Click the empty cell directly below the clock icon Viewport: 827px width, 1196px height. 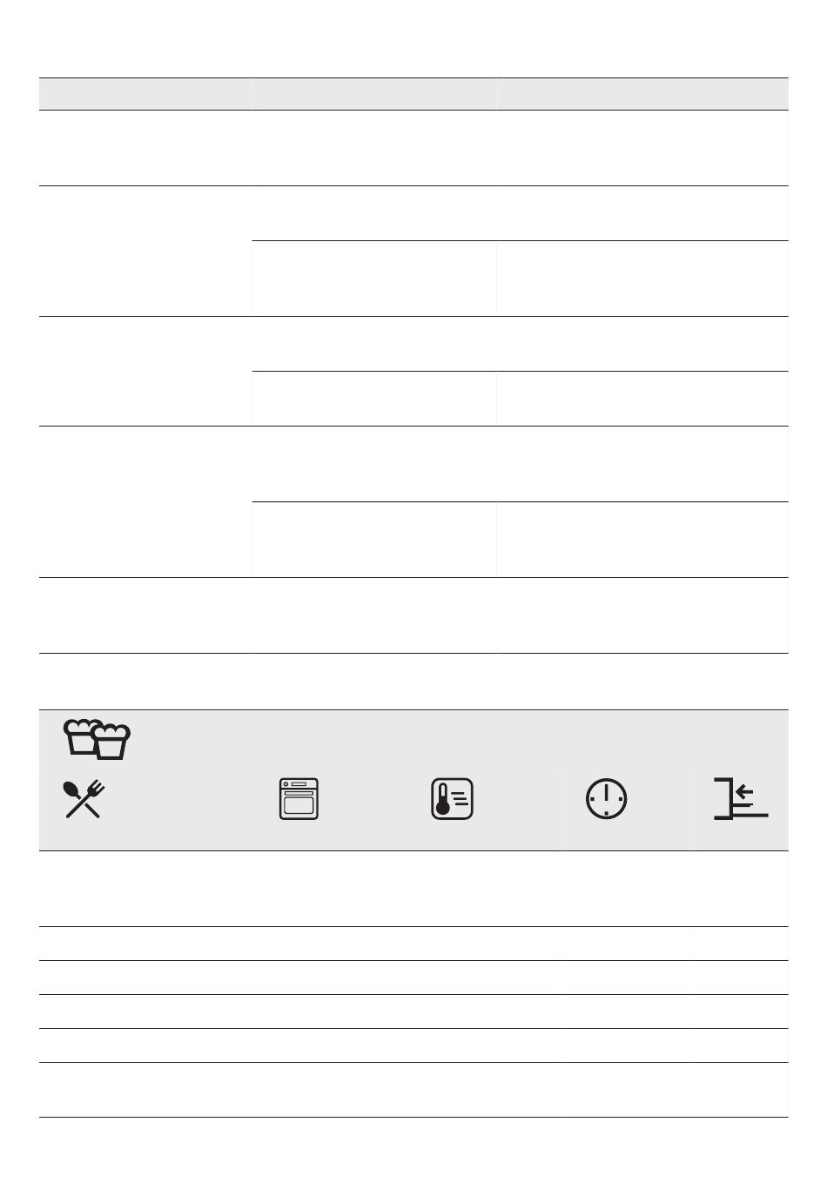pyautogui.click(x=626, y=889)
